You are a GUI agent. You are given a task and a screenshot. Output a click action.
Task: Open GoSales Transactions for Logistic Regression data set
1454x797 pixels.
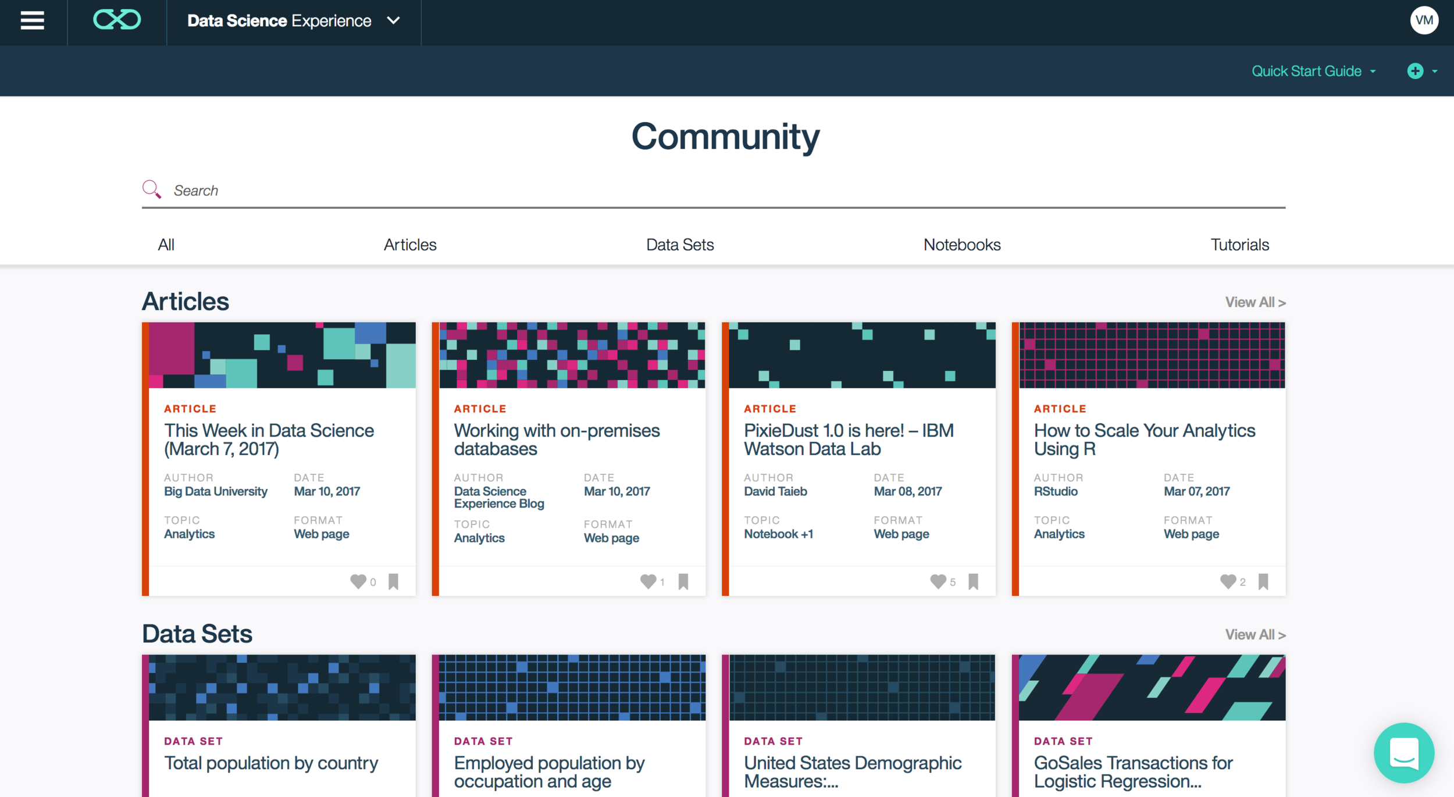[1133, 772]
